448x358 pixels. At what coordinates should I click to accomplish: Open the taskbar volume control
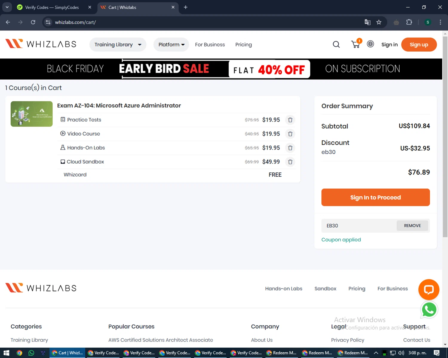(x=401, y=353)
